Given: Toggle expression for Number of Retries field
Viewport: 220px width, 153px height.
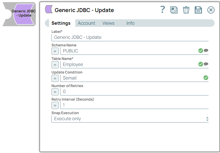Looking at the screenshot, I should coord(55,92).
